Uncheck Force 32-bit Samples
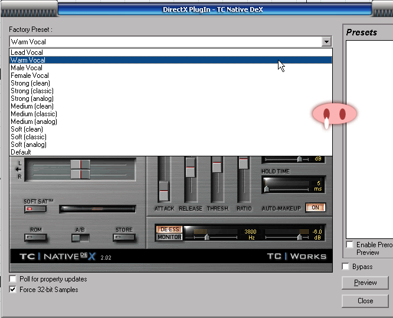The height and width of the screenshot is (318, 393). (x=13, y=289)
